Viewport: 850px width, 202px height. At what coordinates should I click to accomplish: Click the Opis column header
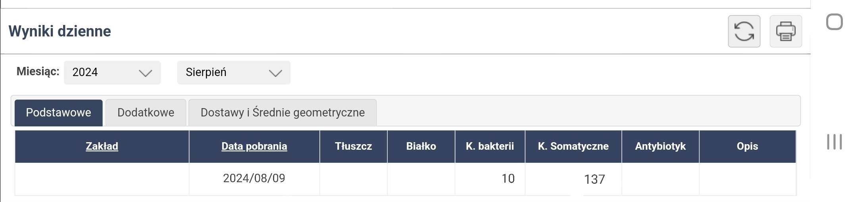[x=747, y=146]
